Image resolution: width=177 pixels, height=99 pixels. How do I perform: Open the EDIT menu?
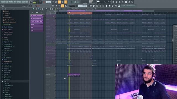pos(4,2)
